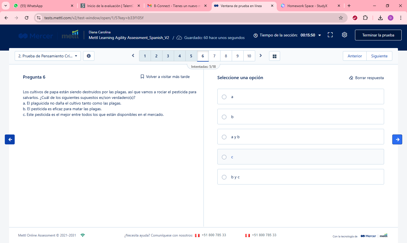407x243 pixels.
Task: Click the Intentadas: 5/18 indicator
Action: click(203, 67)
